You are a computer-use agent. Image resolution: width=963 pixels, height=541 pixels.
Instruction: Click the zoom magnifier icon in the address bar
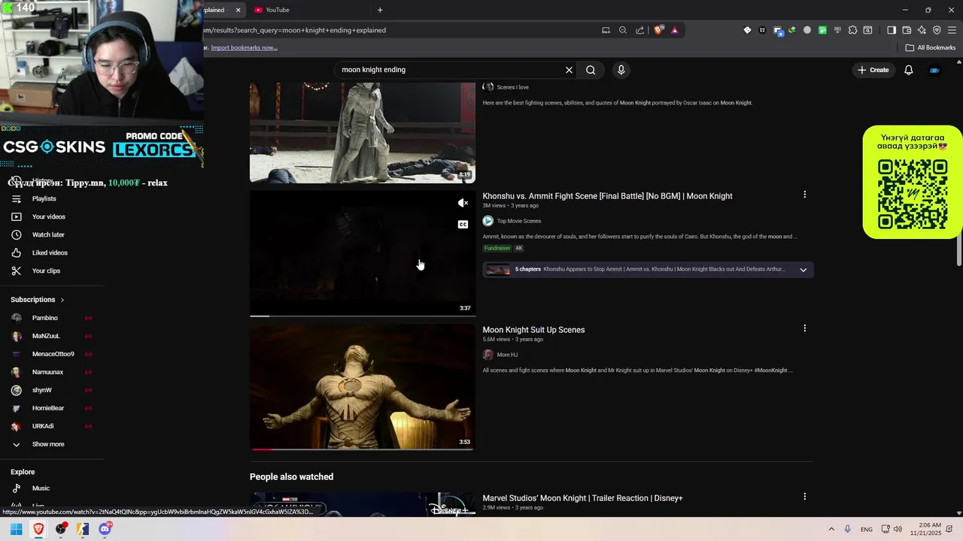point(622,30)
